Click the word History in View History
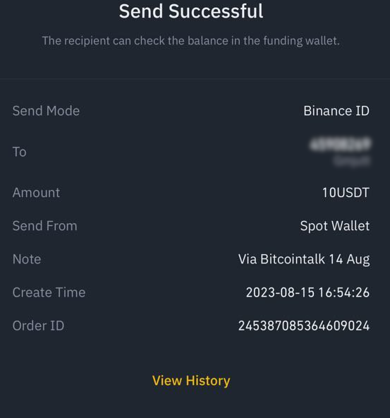The width and height of the screenshot is (390, 418). (x=208, y=381)
